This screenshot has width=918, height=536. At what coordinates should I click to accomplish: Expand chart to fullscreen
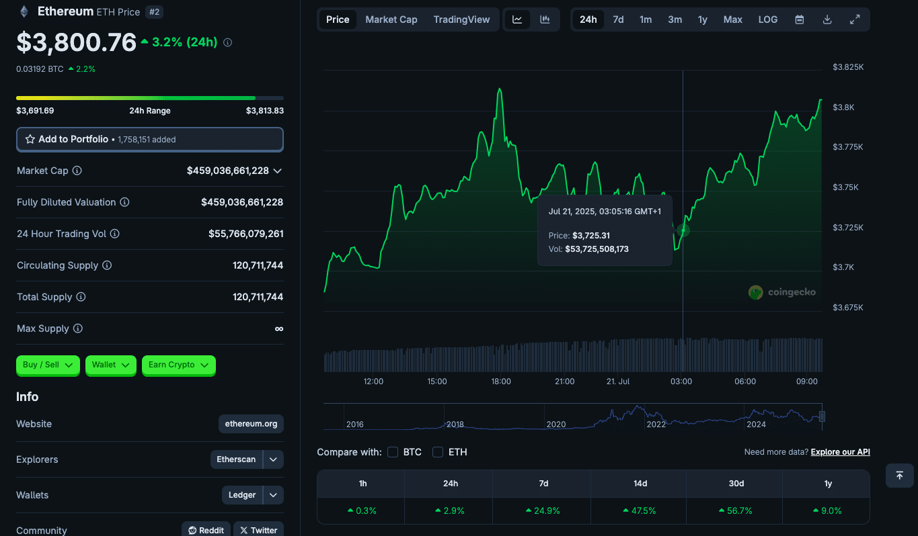coord(855,19)
